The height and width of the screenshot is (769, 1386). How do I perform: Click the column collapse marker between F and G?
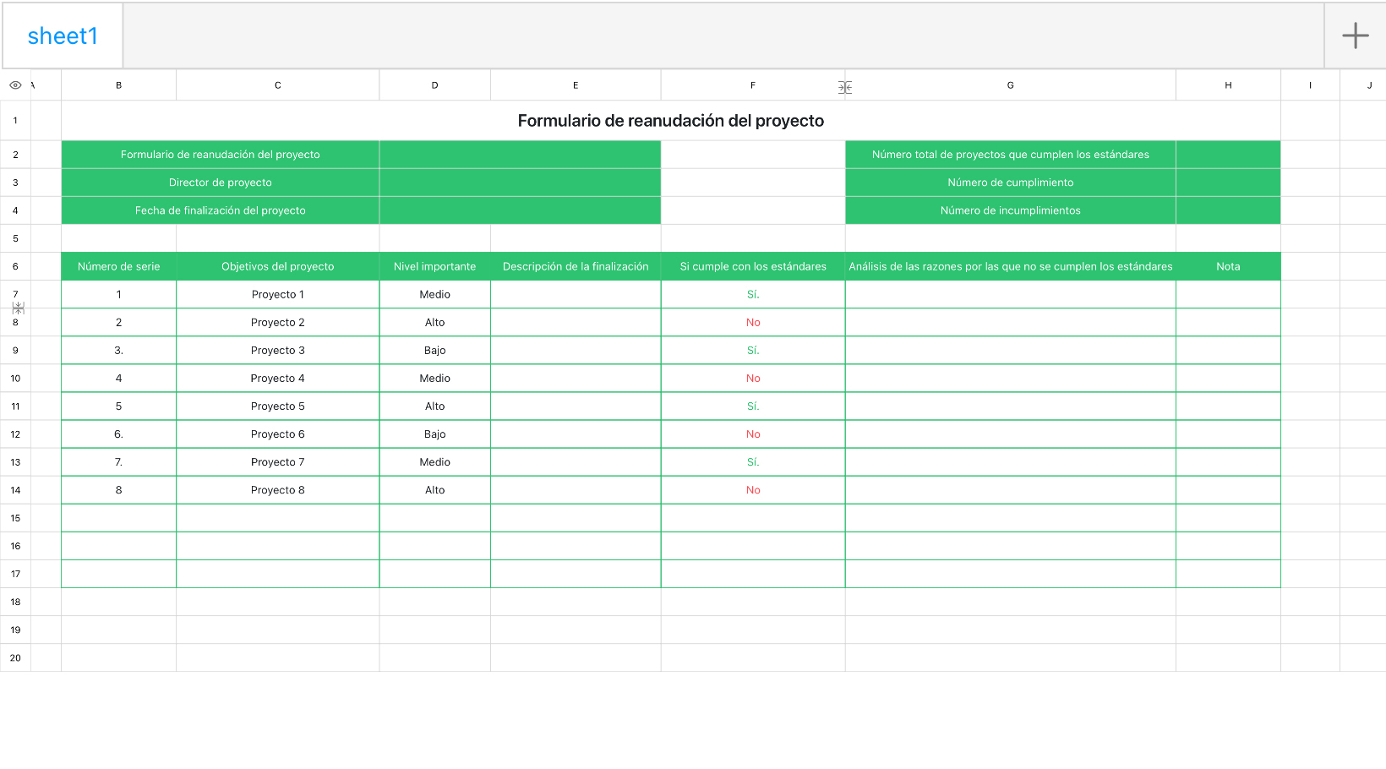[x=845, y=87]
